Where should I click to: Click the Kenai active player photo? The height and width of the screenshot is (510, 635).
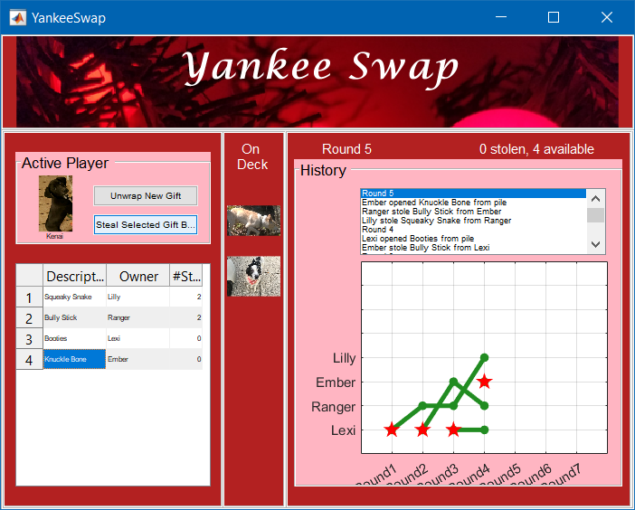coord(55,203)
